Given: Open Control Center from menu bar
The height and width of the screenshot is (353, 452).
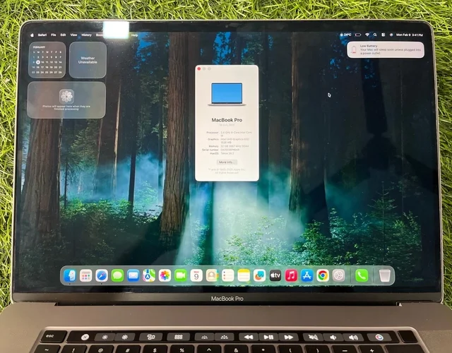Looking at the screenshot, I should 383,35.
